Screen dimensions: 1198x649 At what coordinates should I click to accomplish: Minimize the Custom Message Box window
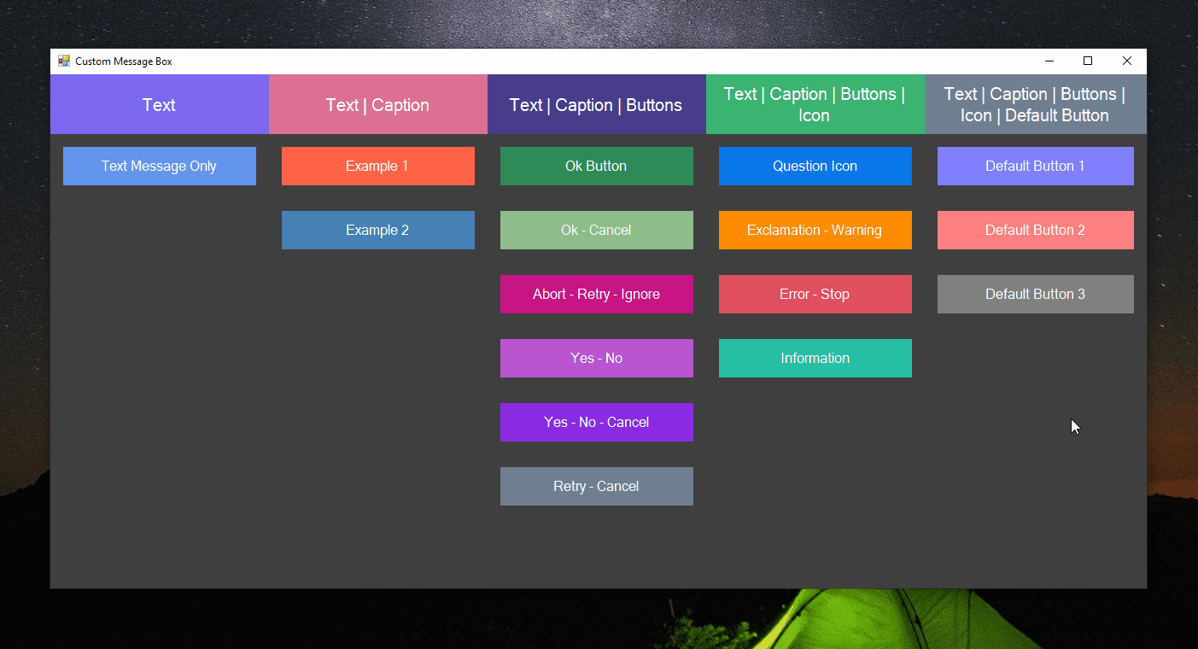(x=1049, y=61)
